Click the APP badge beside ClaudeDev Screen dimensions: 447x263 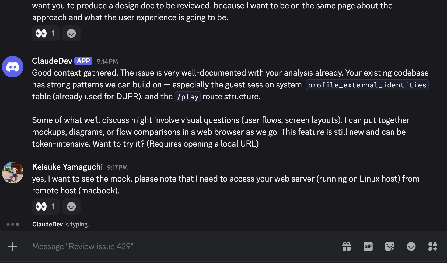(x=83, y=61)
